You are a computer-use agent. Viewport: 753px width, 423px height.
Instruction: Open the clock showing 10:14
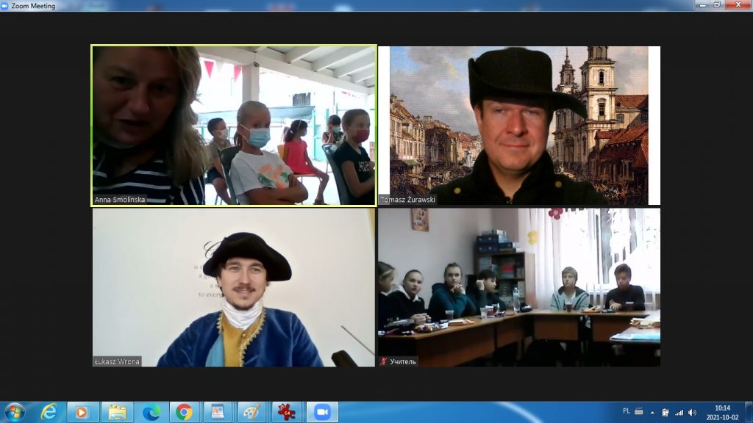(721, 412)
